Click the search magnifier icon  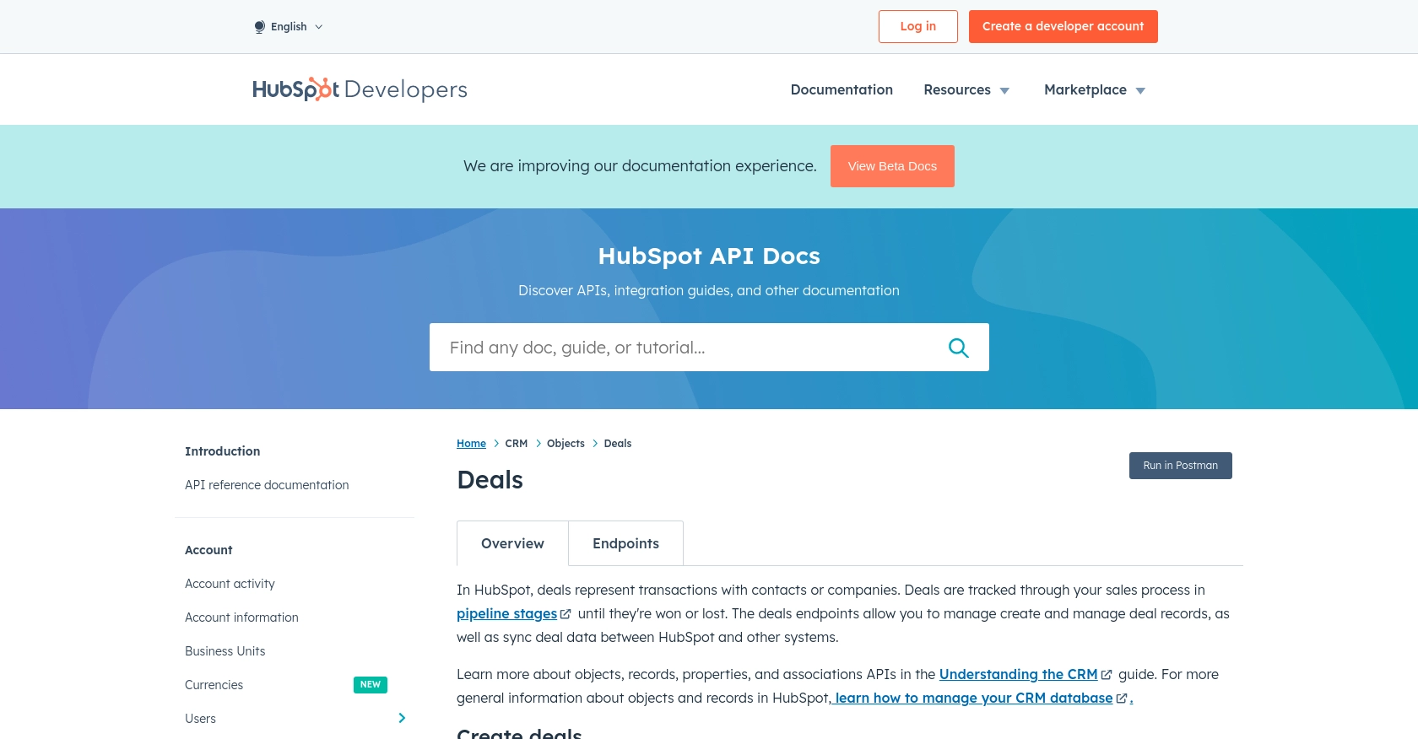pyautogui.click(x=958, y=348)
